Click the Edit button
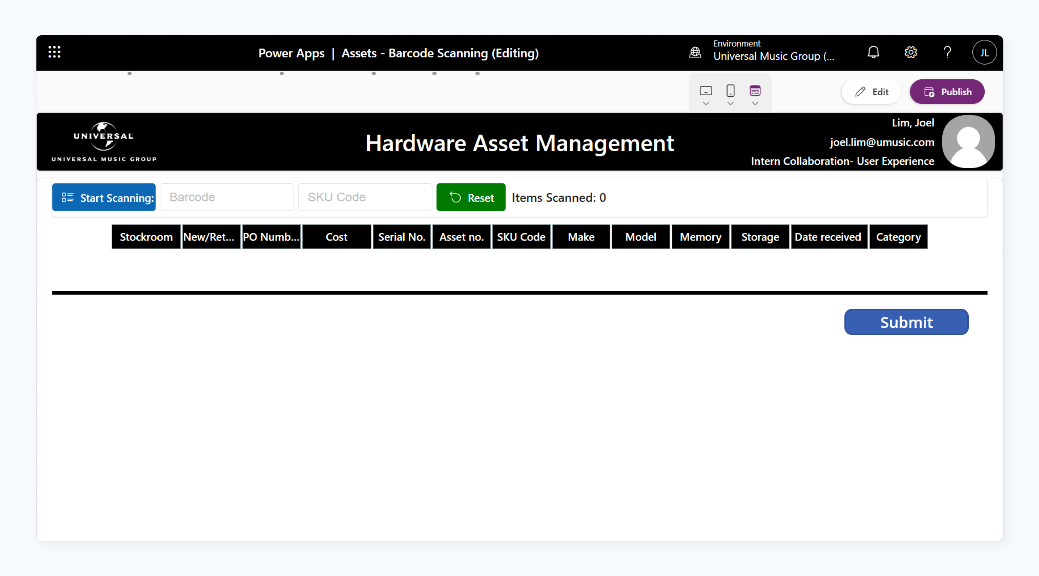Image resolution: width=1039 pixels, height=576 pixels. [x=871, y=92]
